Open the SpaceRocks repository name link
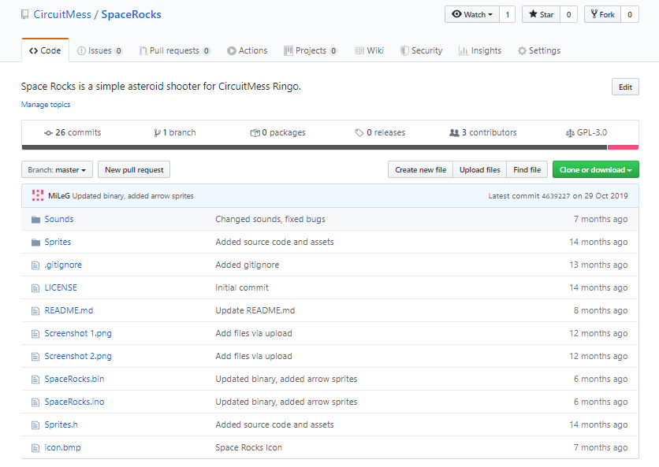Screen dimensions: 659x467 coord(131,15)
